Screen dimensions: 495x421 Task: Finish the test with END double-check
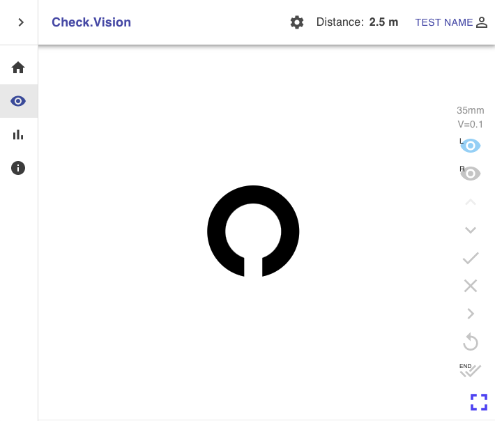(x=470, y=370)
